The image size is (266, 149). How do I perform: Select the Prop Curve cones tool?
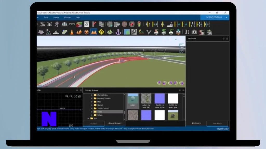point(79,32)
